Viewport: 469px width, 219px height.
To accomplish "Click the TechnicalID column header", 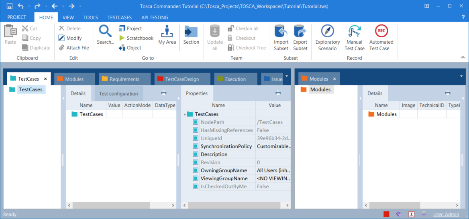I will (432, 105).
